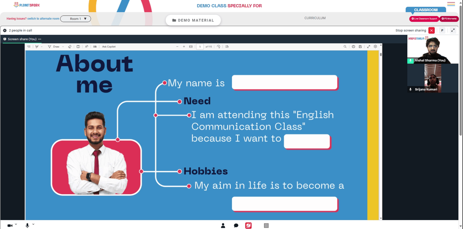Rotate the PDF page icon
The image size is (463, 229).
218,47
